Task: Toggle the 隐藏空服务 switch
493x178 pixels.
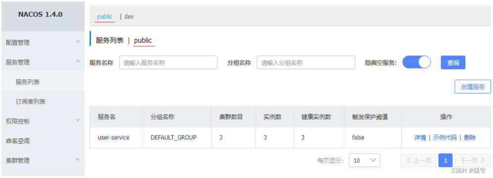Action: (416, 62)
